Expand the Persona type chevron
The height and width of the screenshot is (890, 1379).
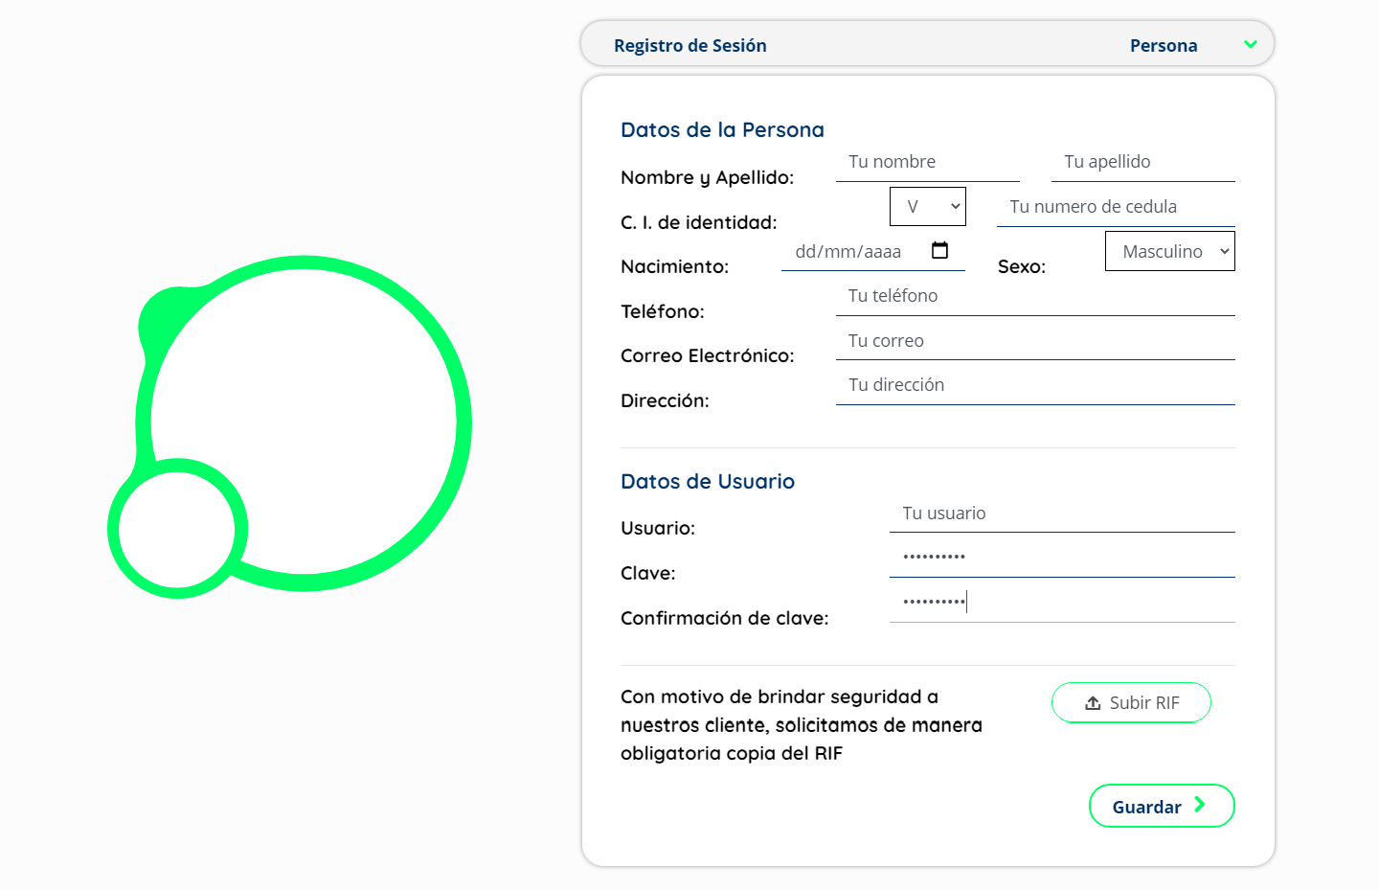[x=1250, y=45]
